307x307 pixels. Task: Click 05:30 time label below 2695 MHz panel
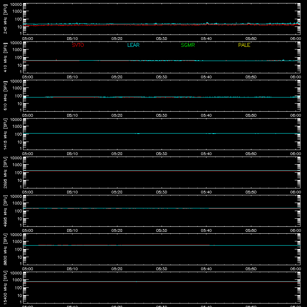click(162, 192)
